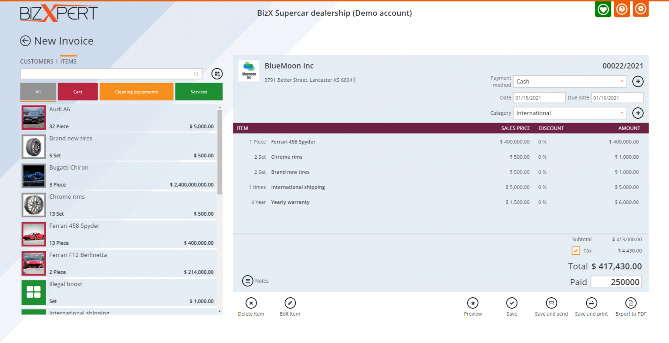Select the Cleaning equipments filter
Viewport: 669px width, 343px height.
136,92
